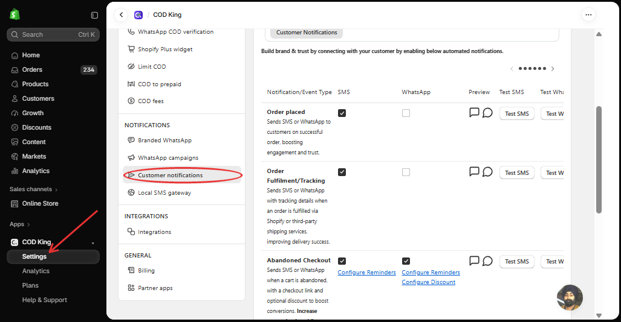Preview SMS for Order Fulfilment/Tracking
The height and width of the screenshot is (322, 621).
(474, 171)
